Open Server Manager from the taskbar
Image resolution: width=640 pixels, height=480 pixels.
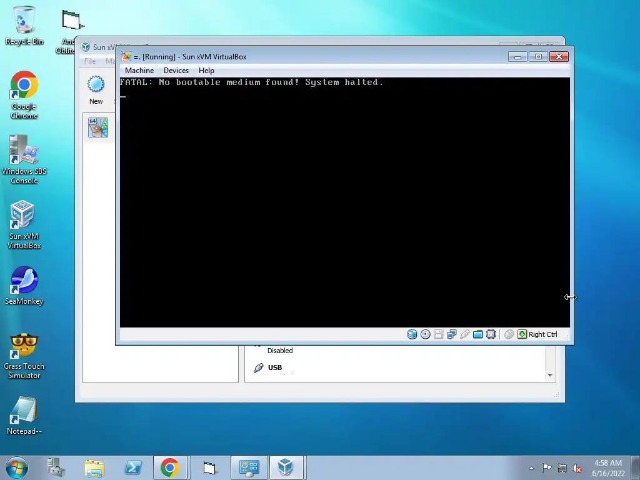[56, 467]
